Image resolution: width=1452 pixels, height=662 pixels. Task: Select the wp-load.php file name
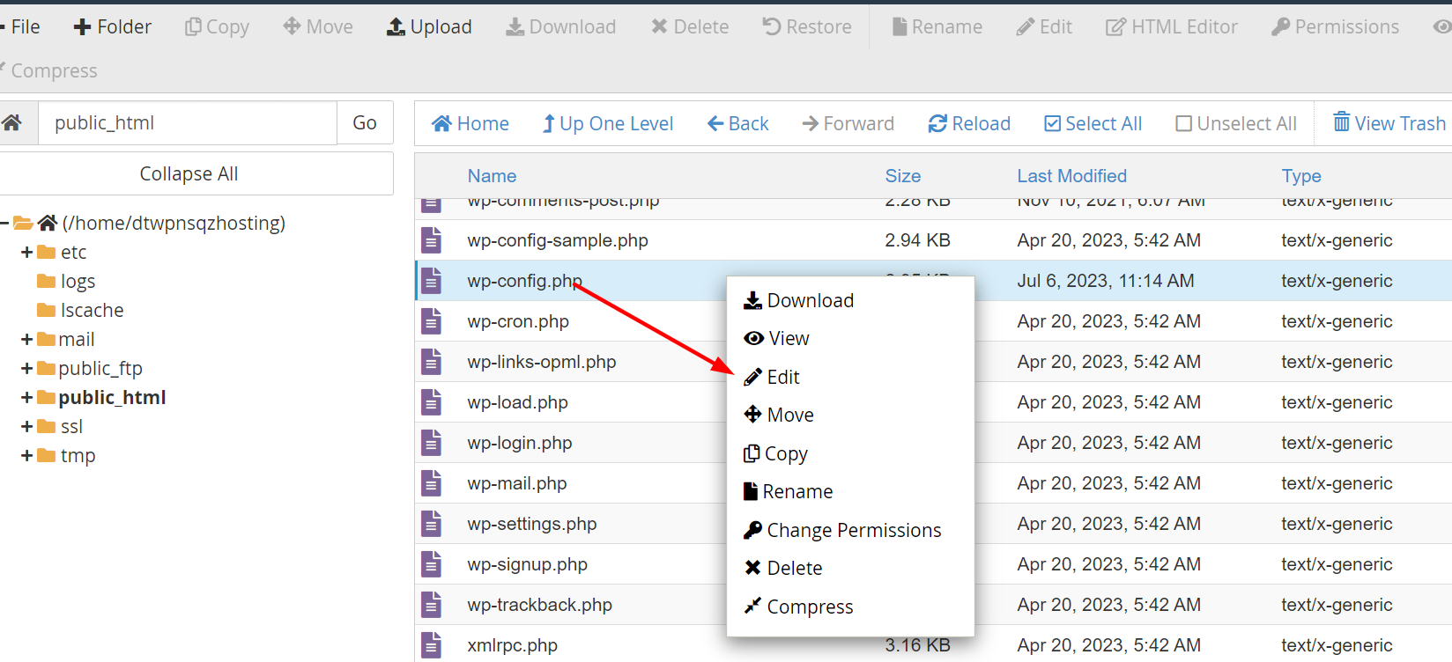pos(517,402)
